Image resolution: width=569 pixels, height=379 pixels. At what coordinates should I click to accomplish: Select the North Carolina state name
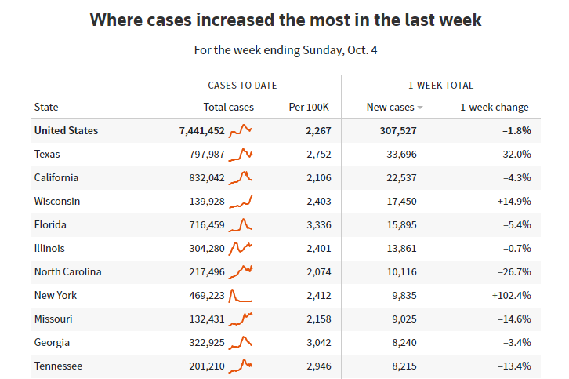(67, 271)
